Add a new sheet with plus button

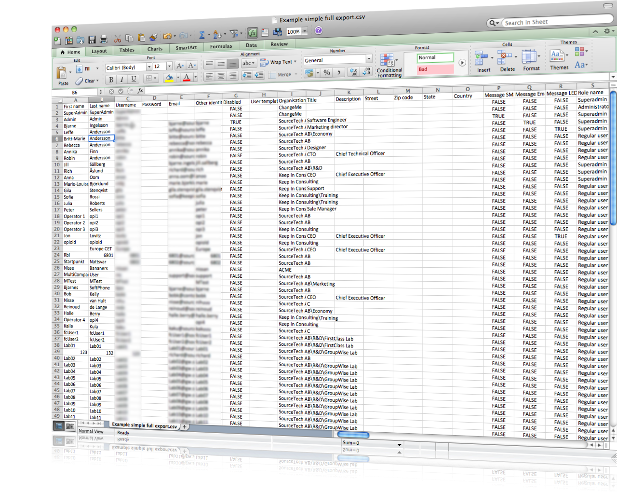point(185,427)
